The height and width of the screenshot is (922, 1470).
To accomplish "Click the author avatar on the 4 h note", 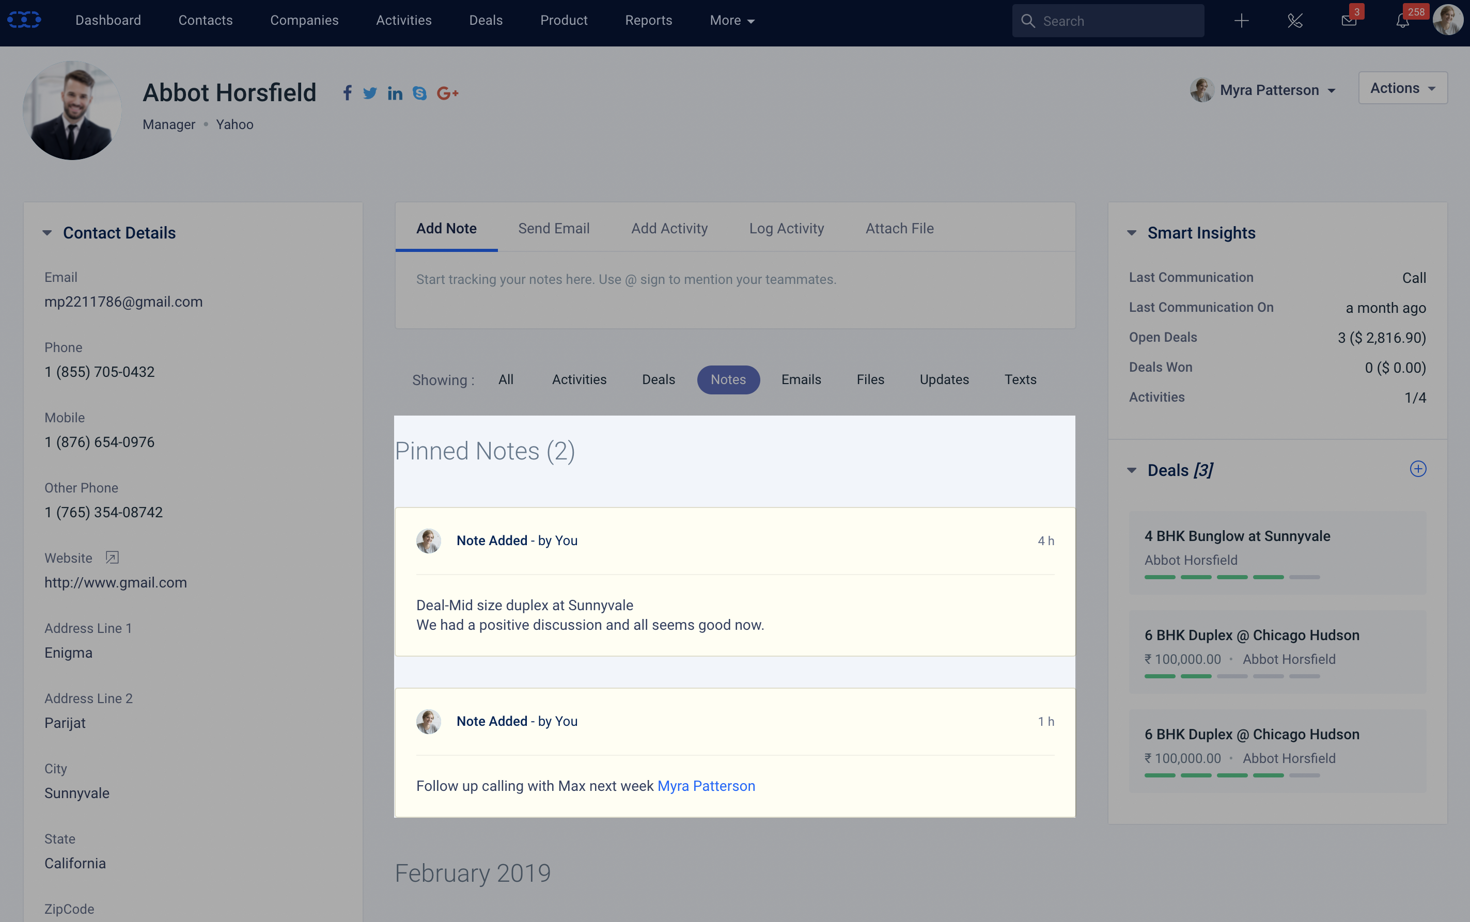I will click(429, 541).
